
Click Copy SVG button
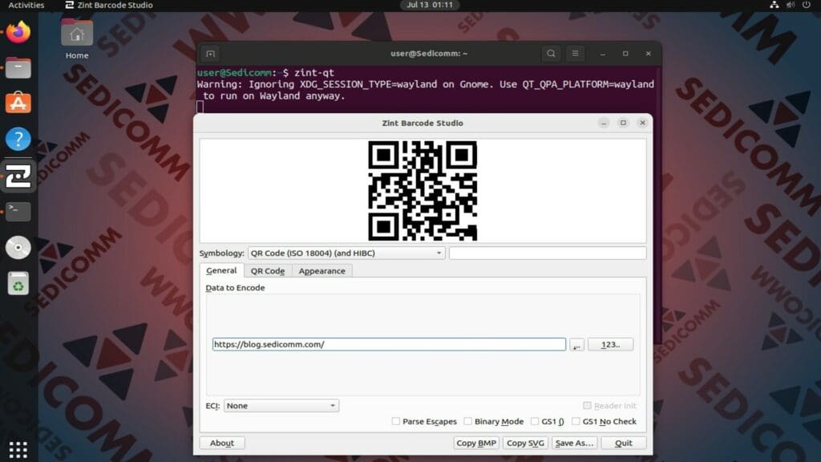pos(526,443)
